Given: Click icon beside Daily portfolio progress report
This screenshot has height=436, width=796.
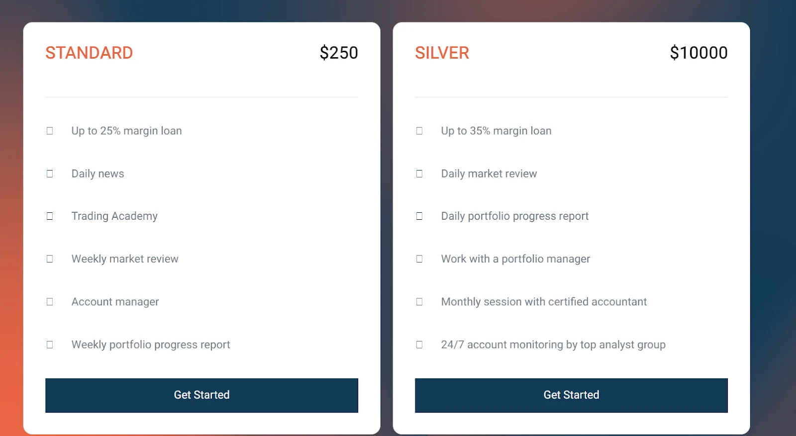Looking at the screenshot, I should point(419,216).
